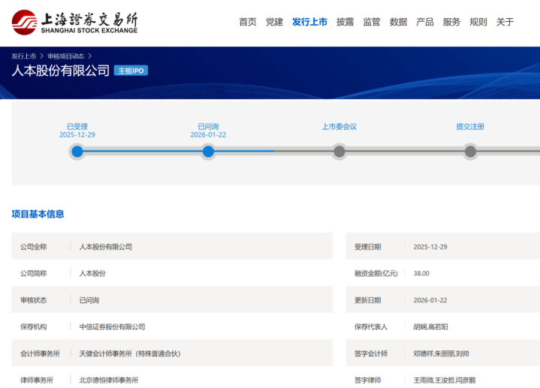Viewport: 540px width, 388px height.
Task: Select the 已问询 progress step circle
Action: pyautogui.click(x=208, y=151)
